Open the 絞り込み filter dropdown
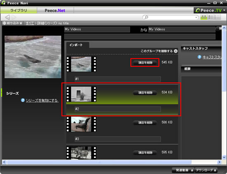This screenshot has height=174, width=227. 12,23
